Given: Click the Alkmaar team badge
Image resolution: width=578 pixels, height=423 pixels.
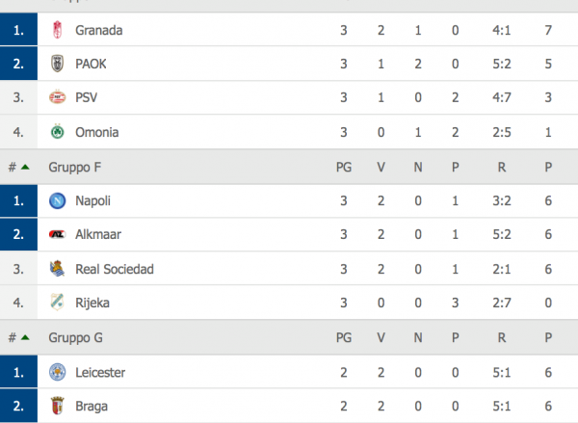Looking at the screenshot, I should pyautogui.click(x=57, y=234).
